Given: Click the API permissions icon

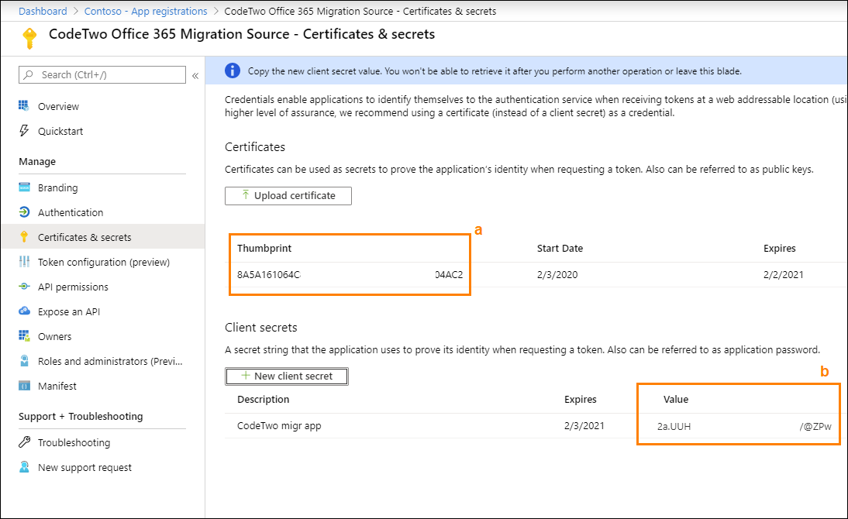Looking at the screenshot, I should click(24, 287).
